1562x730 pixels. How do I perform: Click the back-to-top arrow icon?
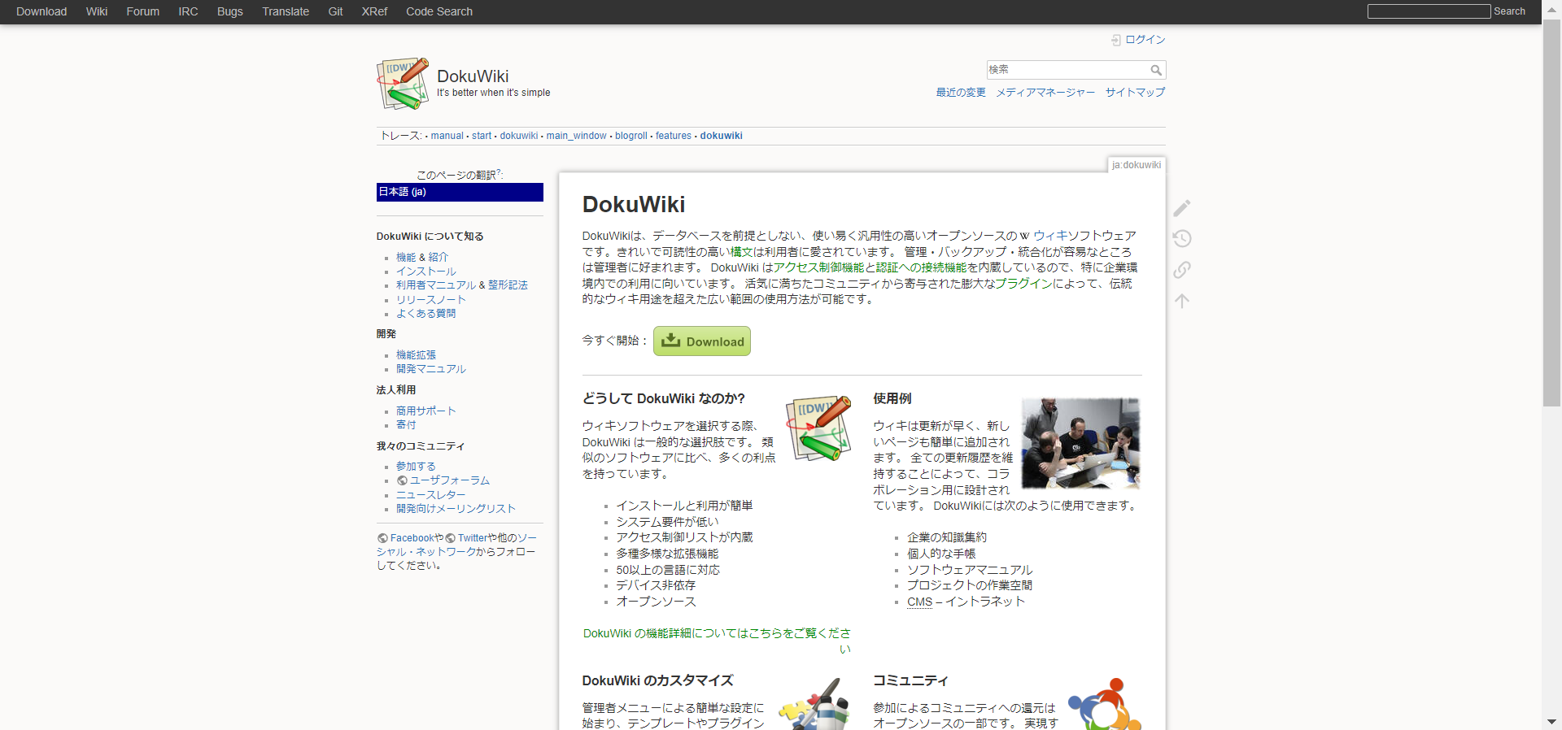tap(1182, 301)
